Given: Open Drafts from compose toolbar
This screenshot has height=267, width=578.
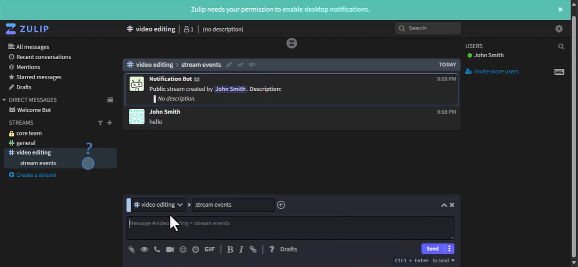Looking at the screenshot, I should tap(289, 250).
